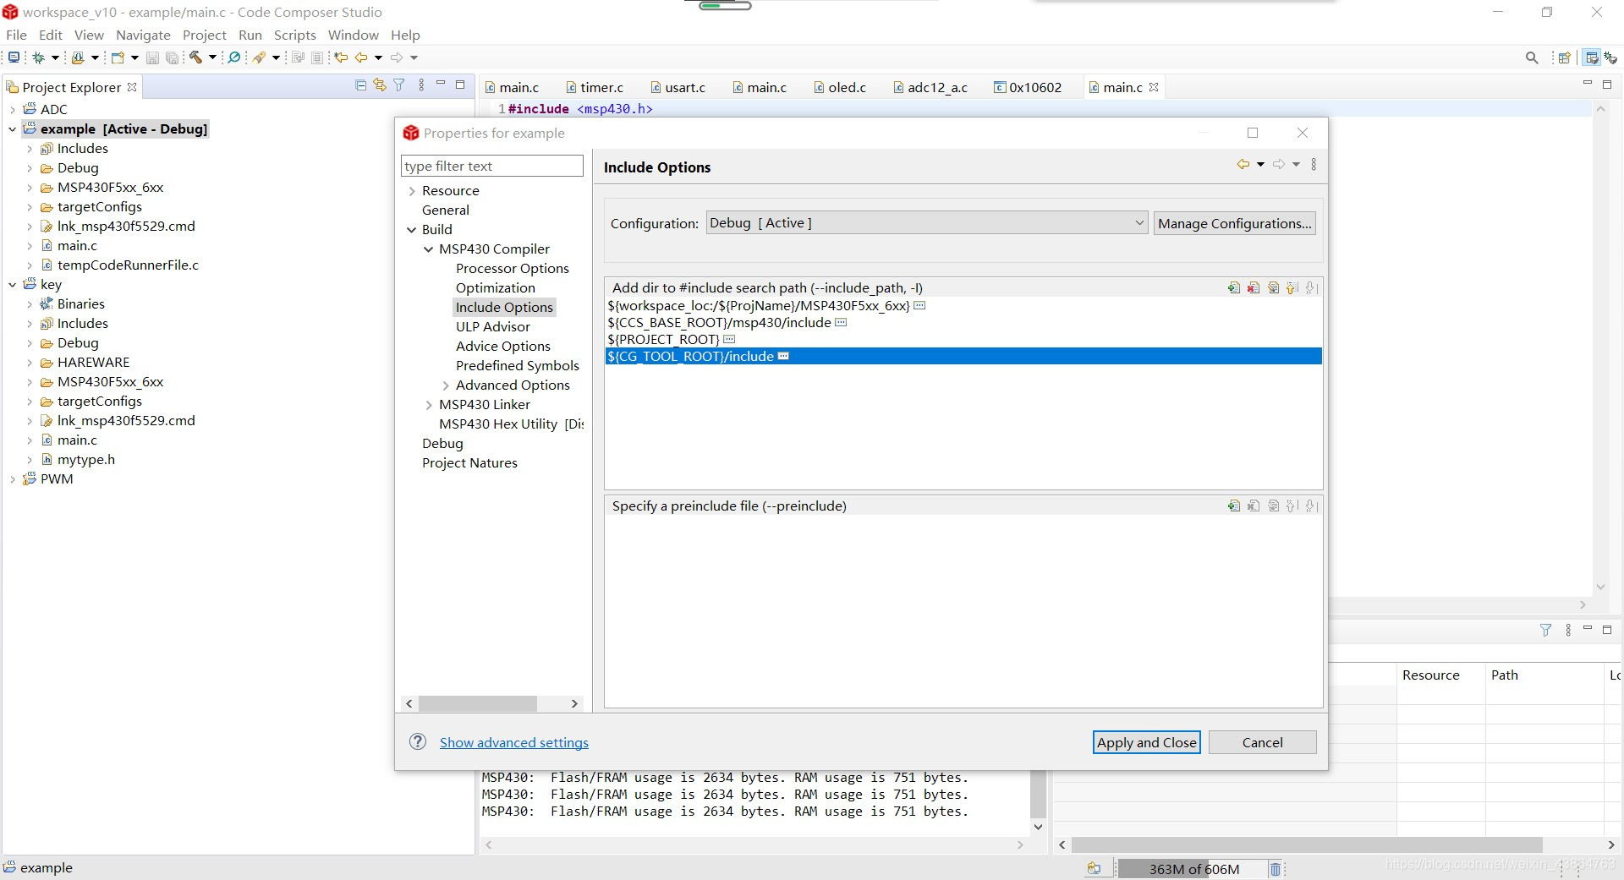
Task: Click Manage Configurations button
Action: [1234, 223]
